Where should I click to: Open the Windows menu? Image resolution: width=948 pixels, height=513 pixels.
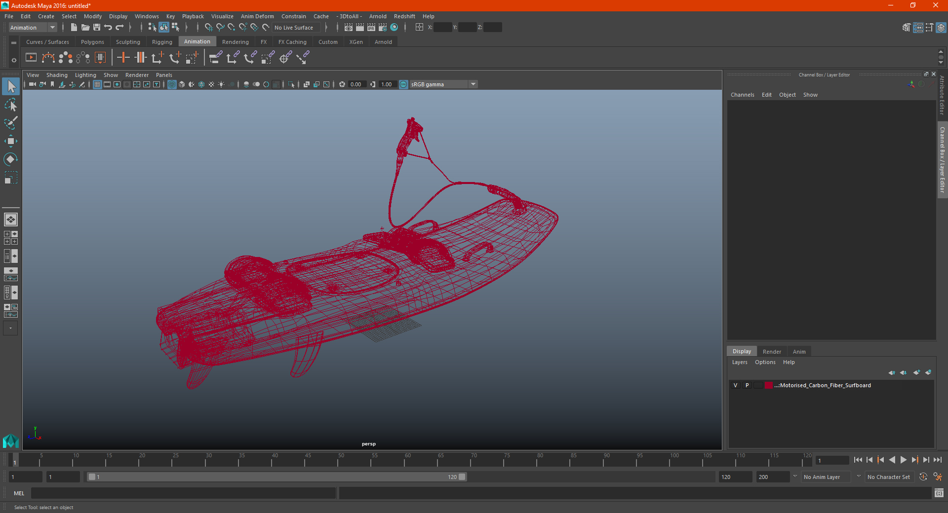coord(147,16)
